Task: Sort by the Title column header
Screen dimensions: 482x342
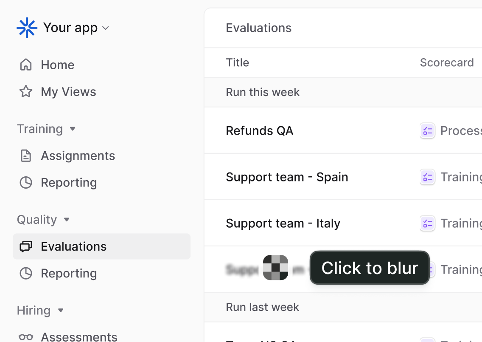Action: click(x=237, y=63)
